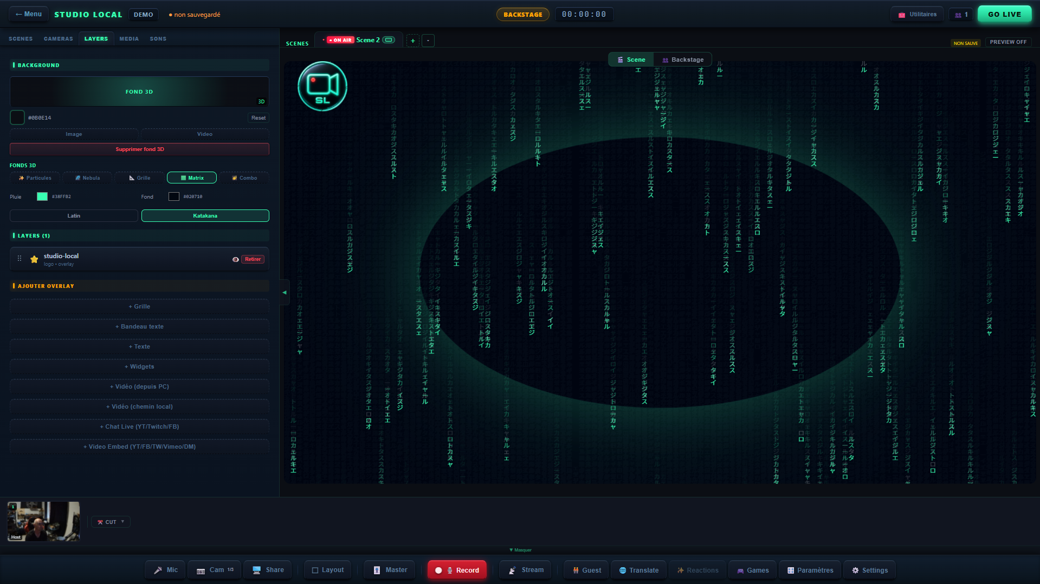Collapse the left side panel arrow
This screenshot has height=584, width=1040.
coord(285,292)
